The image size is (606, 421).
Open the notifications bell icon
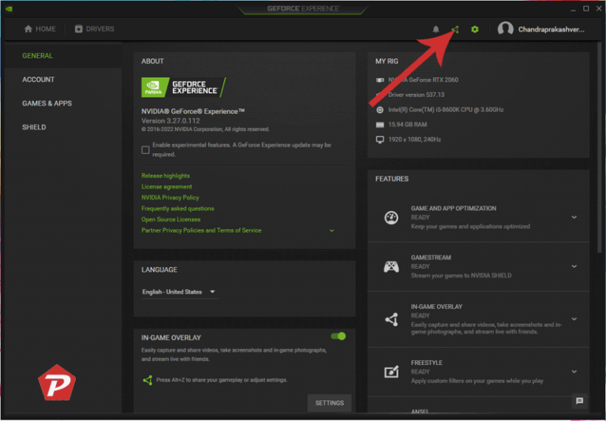tap(436, 29)
